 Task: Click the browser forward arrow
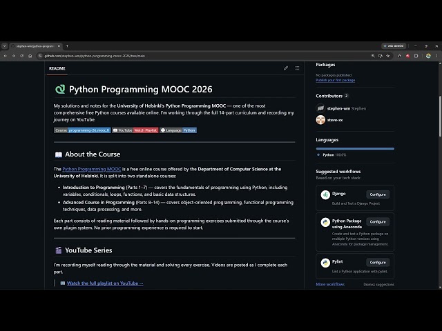[x=14, y=56]
